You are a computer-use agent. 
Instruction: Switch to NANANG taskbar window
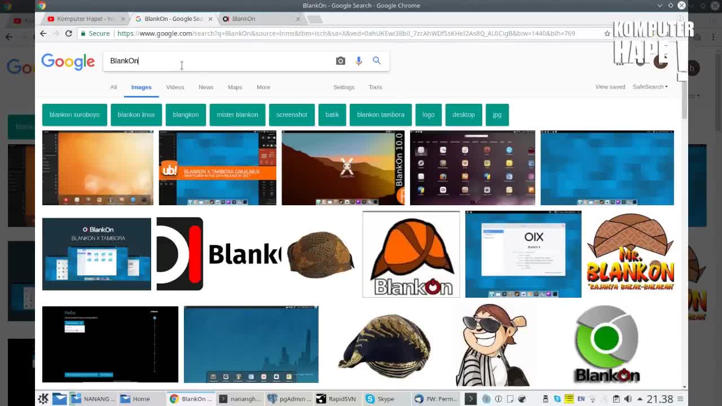[93, 399]
